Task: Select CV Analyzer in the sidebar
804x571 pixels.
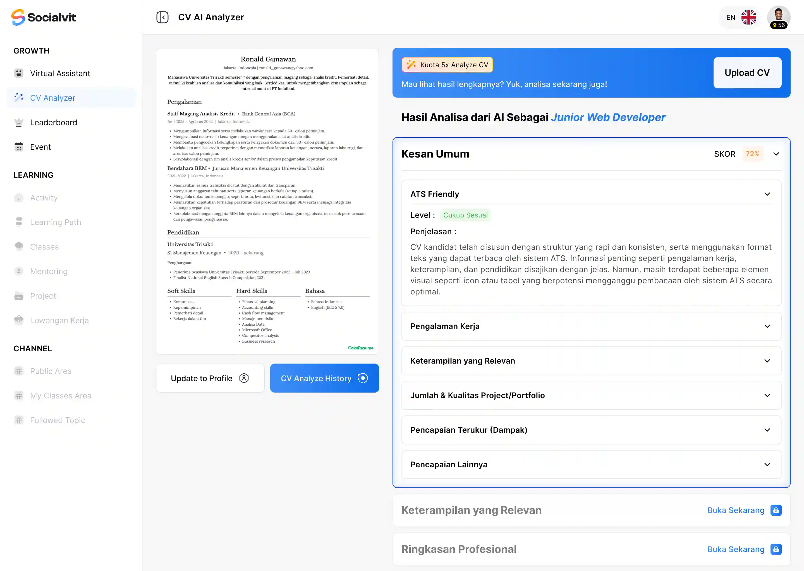Action: [x=53, y=98]
